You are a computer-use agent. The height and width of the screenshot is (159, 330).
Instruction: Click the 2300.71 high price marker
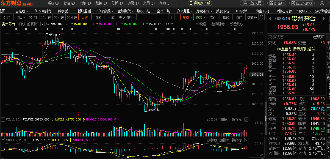[x=56, y=35]
